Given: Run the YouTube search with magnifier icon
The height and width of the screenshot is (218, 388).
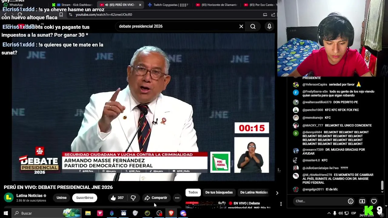Looking at the screenshot, I should 253,26.
